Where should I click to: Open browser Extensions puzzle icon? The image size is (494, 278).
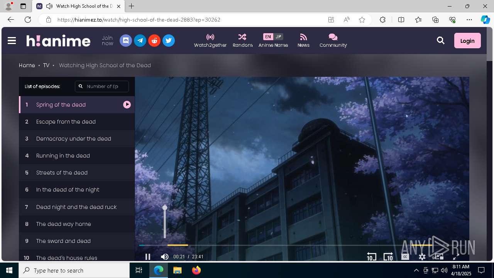(382, 20)
